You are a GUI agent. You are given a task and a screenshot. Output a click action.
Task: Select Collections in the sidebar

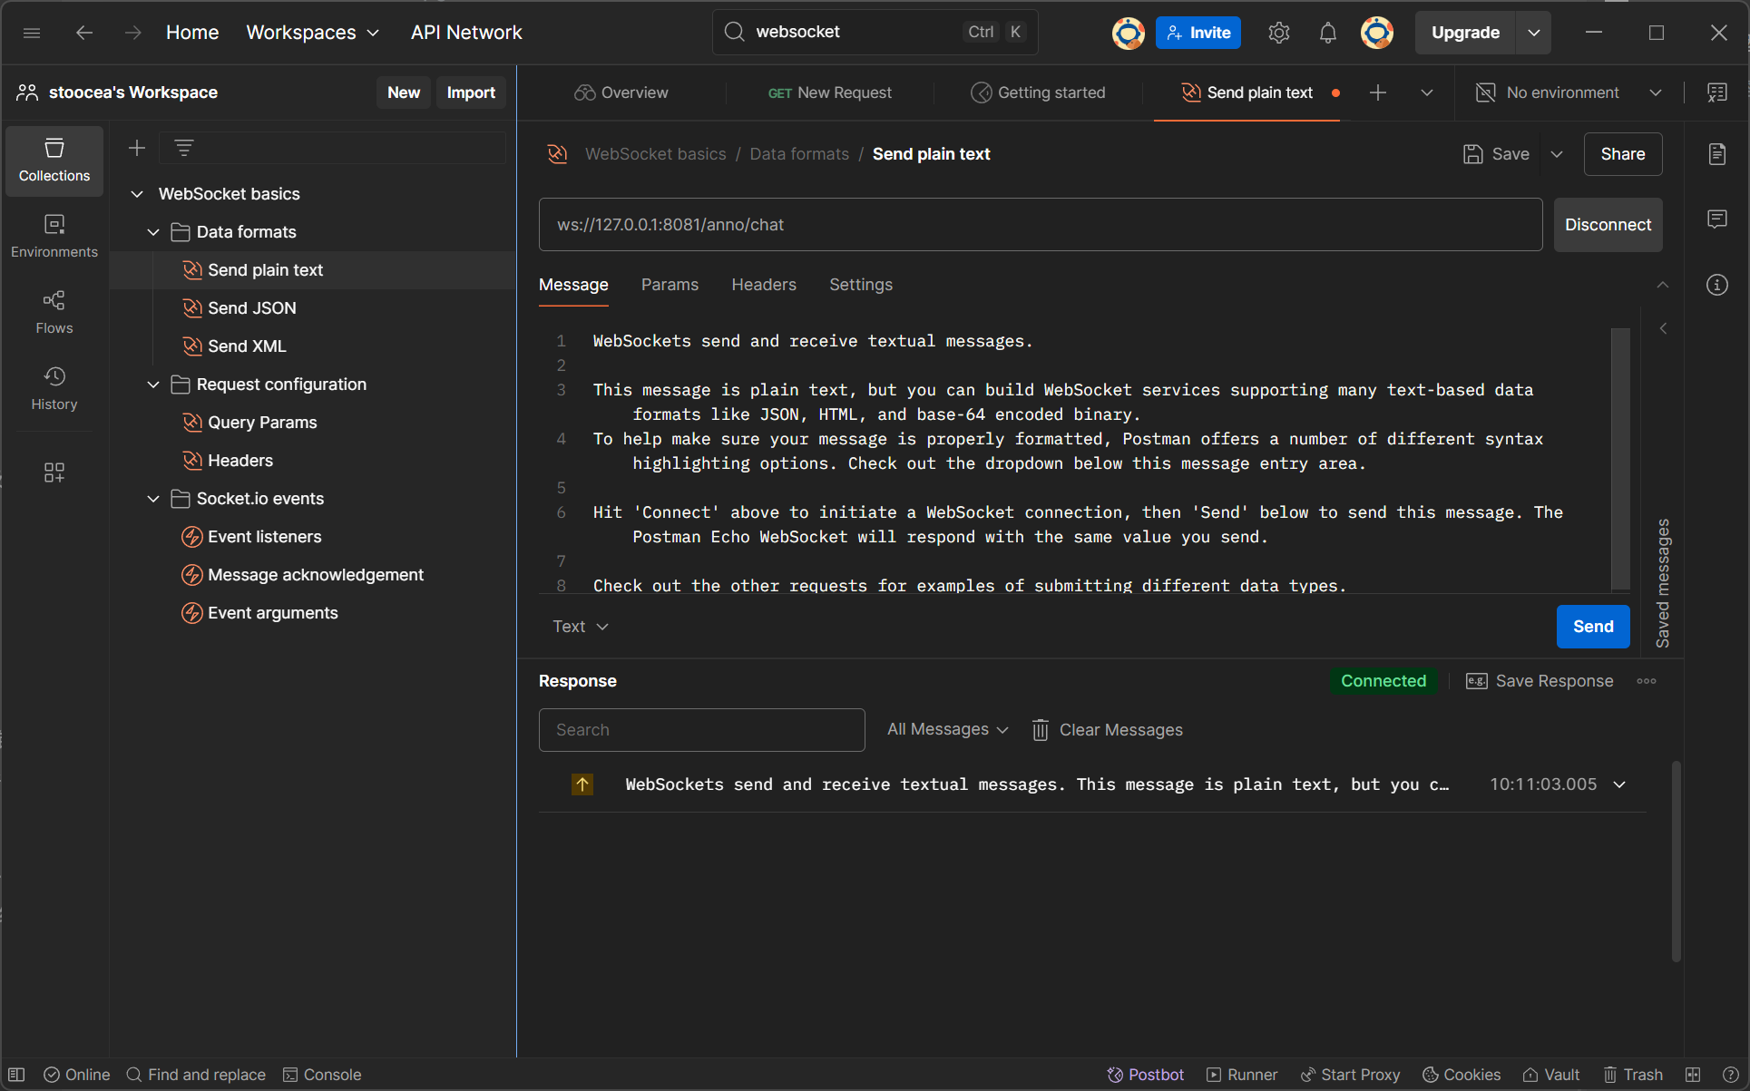(x=54, y=161)
